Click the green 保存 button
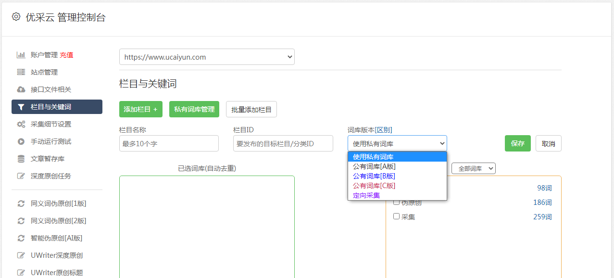This screenshot has width=614, height=278. 518,143
